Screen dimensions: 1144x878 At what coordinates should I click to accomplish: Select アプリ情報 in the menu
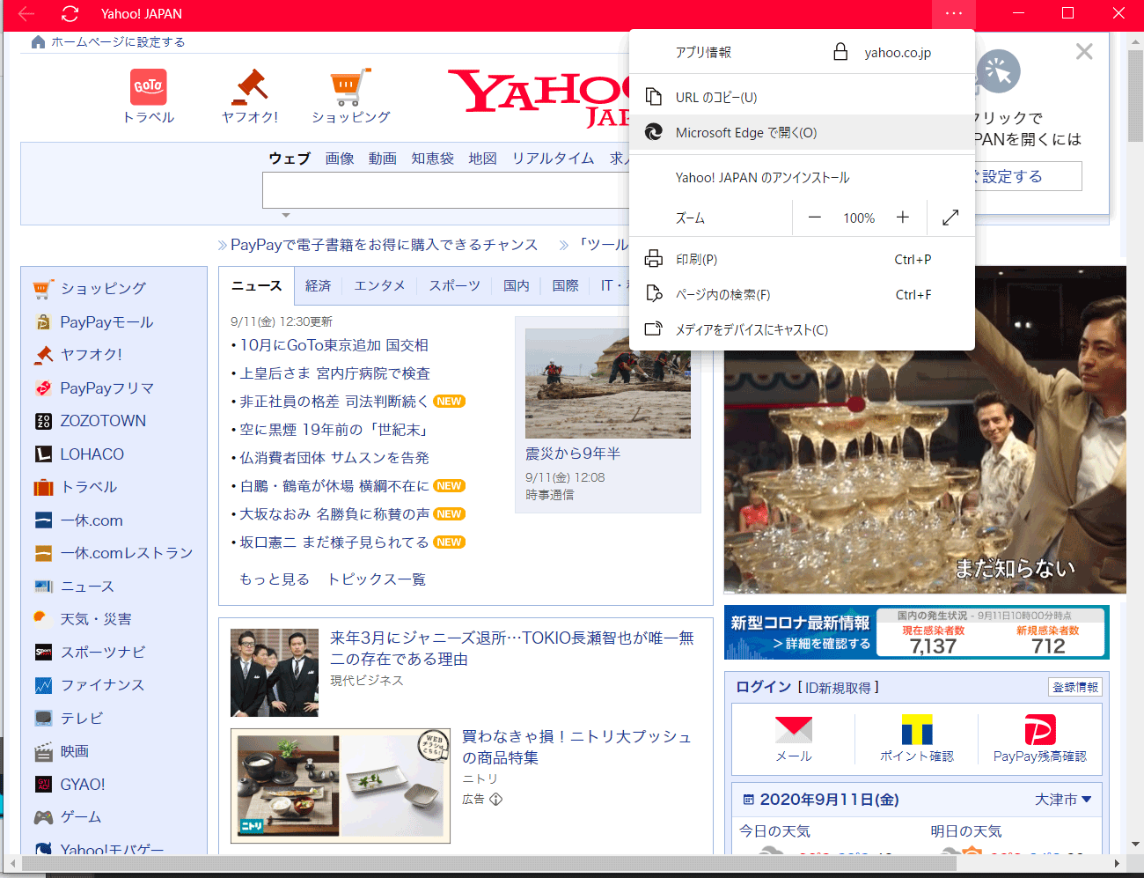[703, 52]
